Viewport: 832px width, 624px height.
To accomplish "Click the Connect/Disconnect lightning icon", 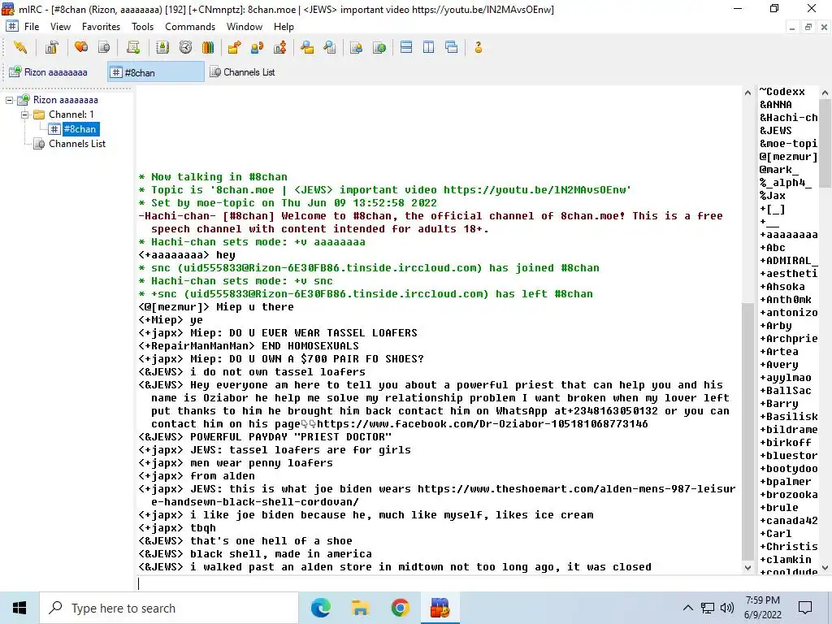I will coord(20,48).
